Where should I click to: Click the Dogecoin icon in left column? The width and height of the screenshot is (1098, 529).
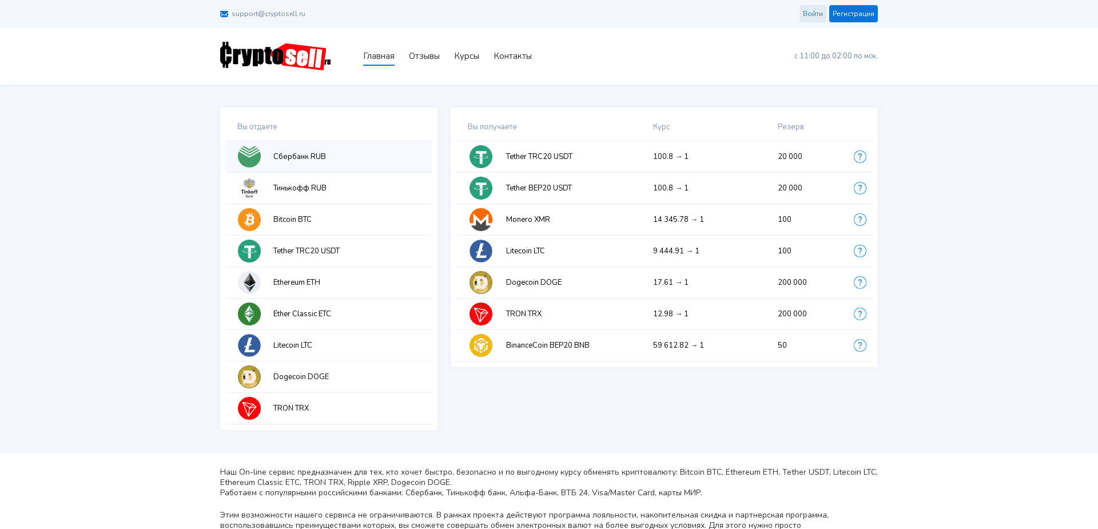249,376
